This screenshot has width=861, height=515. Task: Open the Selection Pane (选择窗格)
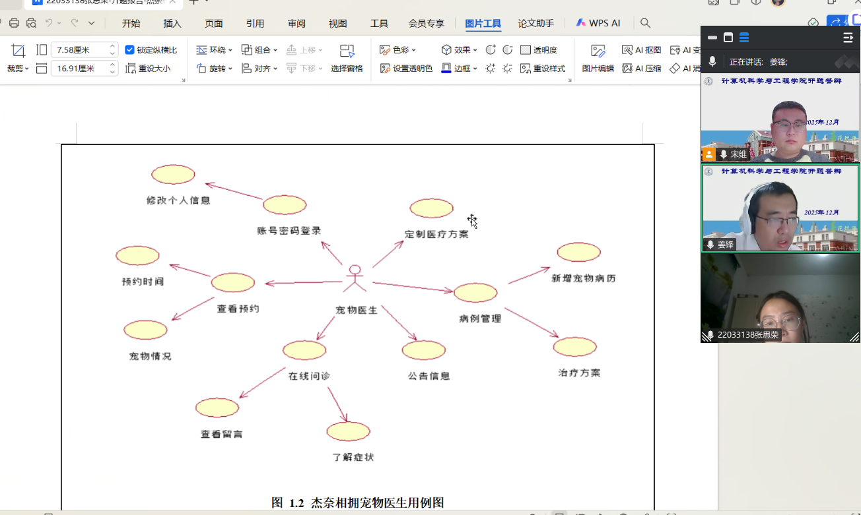(x=347, y=58)
